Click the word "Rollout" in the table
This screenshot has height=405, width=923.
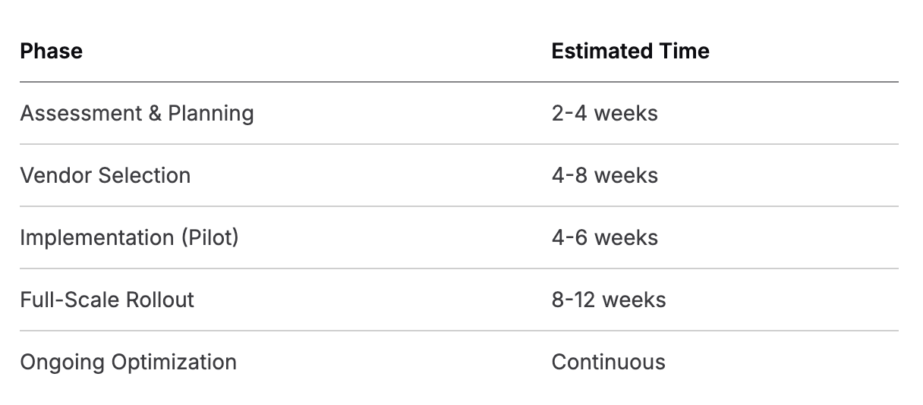pyautogui.click(x=162, y=300)
